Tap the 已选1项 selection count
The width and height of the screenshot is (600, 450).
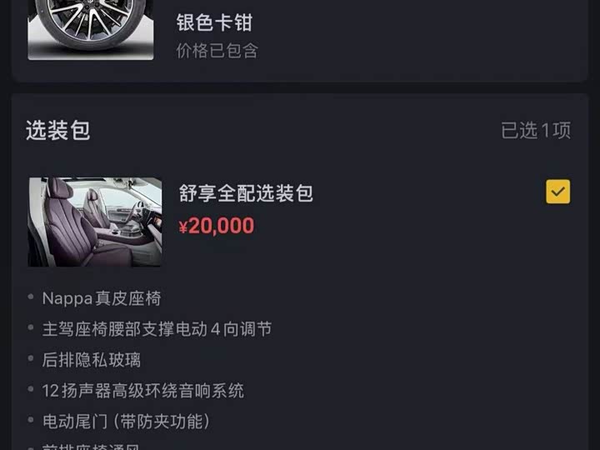(536, 131)
